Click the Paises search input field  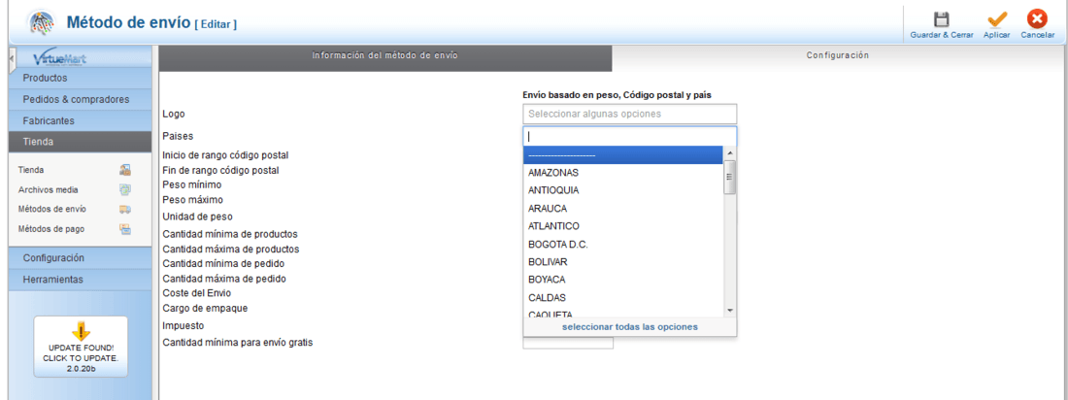click(629, 136)
